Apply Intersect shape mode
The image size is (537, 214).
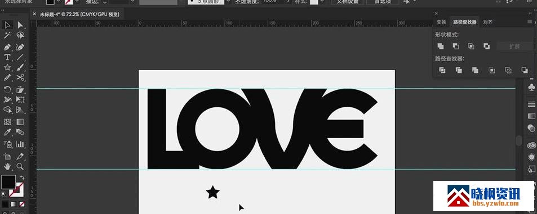click(471, 46)
